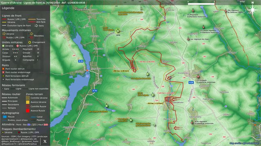The height and width of the screenshot is (146, 261).
Task: Click the north compass star
Action: pos(252,10)
